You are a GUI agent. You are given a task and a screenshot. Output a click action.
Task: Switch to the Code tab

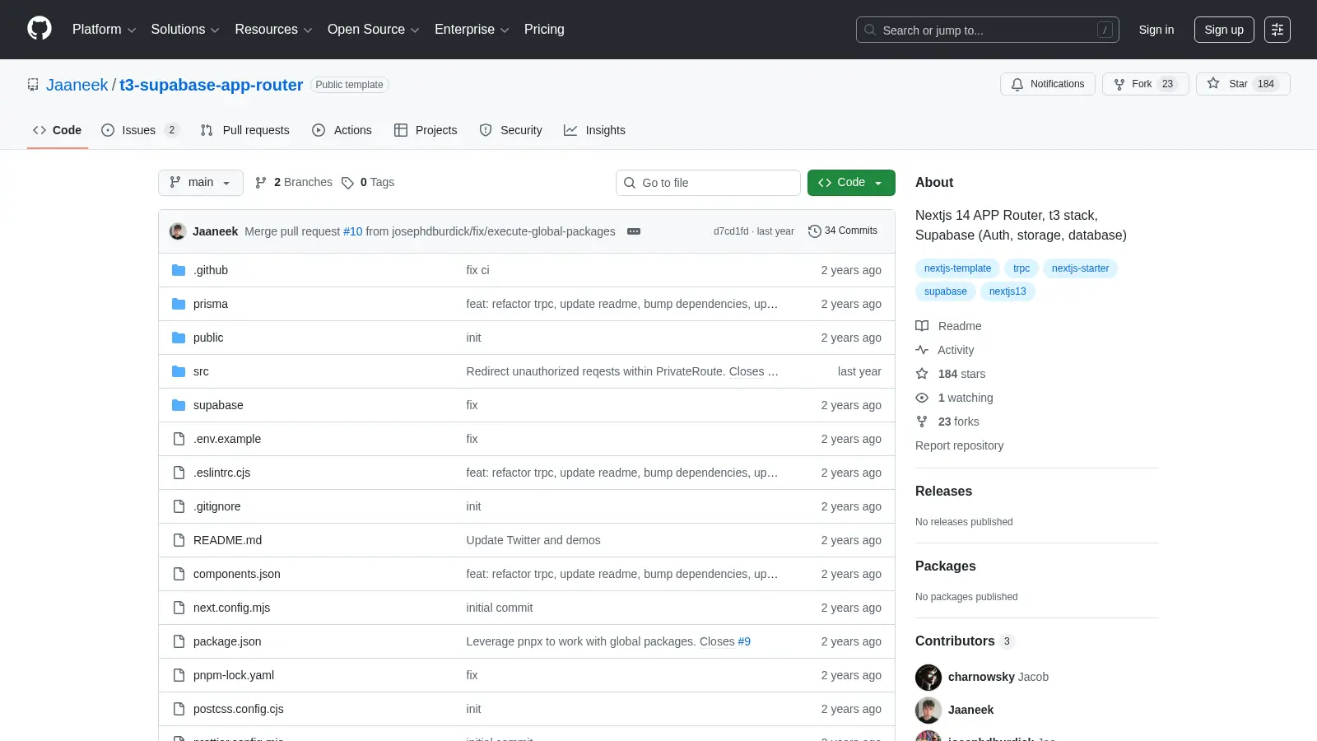pyautogui.click(x=58, y=130)
